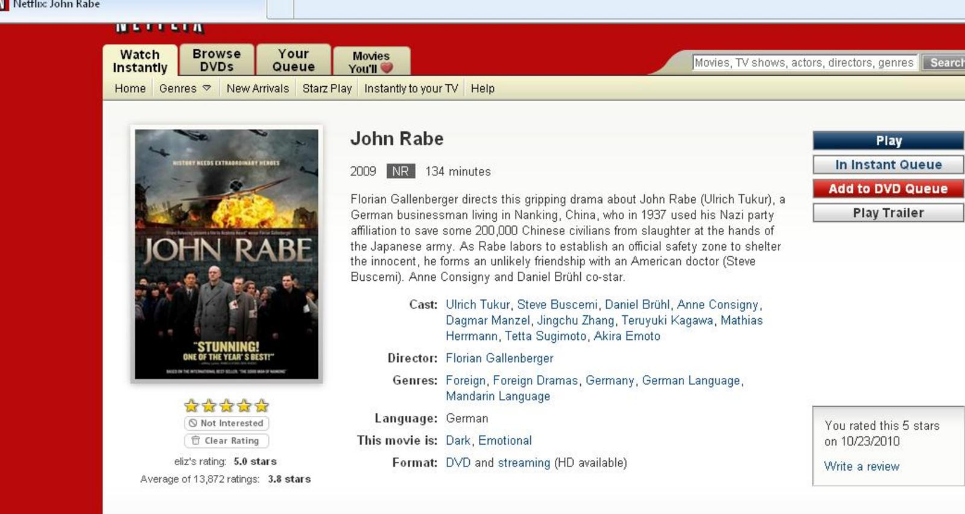Open cast member Steve Buscemi

coord(557,305)
